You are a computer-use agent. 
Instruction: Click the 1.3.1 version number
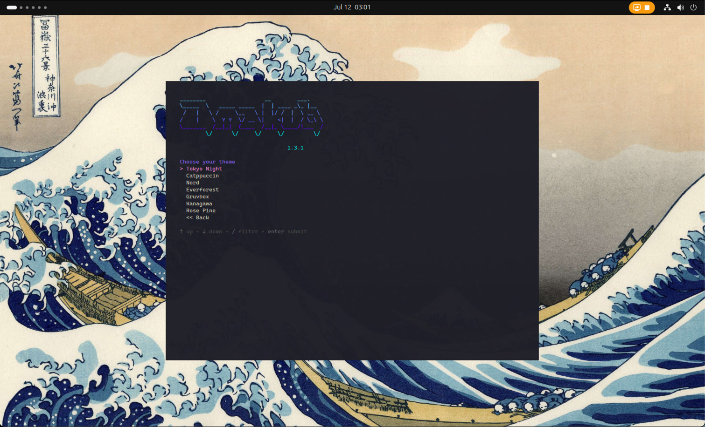(x=295, y=148)
